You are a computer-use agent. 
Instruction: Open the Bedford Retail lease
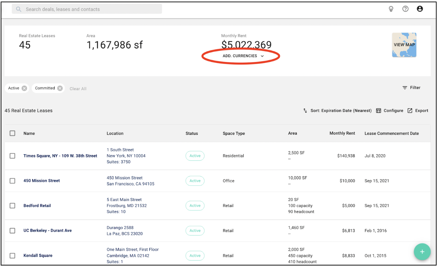(37, 206)
